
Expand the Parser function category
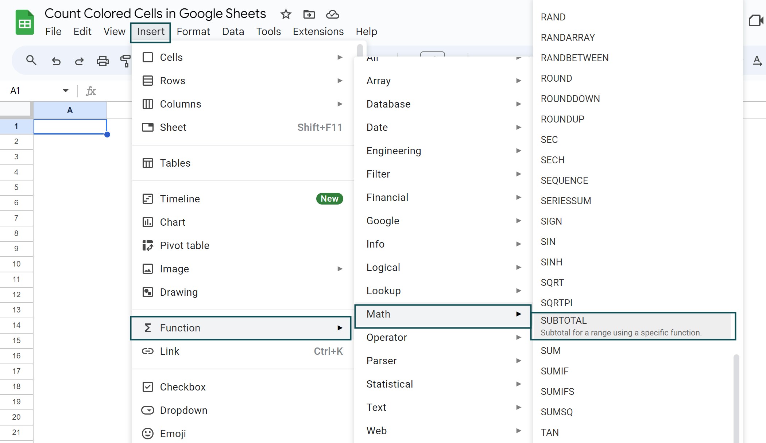[x=443, y=361]
